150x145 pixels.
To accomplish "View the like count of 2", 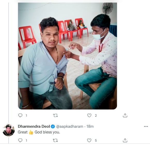I will click(96, 116).
